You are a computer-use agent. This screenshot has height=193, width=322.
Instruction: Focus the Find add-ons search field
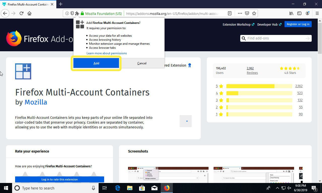click(x=276, y=38)
